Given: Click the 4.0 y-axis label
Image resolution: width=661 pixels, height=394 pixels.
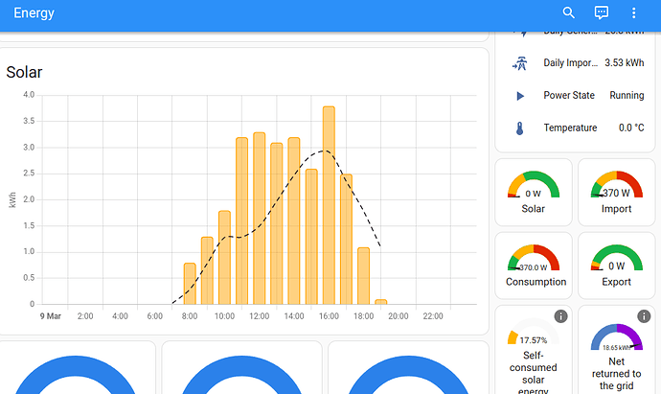Looking at the screenshot, I should (29, 95).
